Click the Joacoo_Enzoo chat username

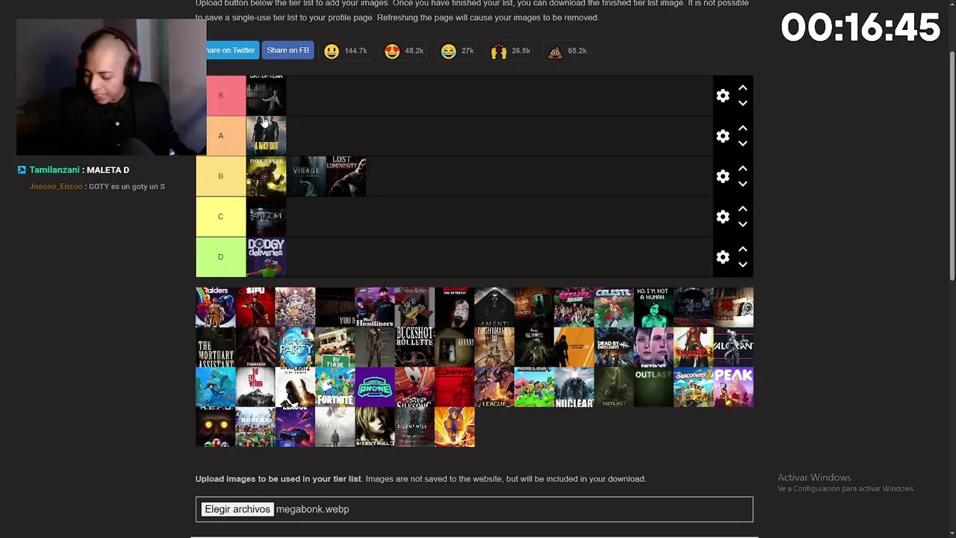point(55,186)
